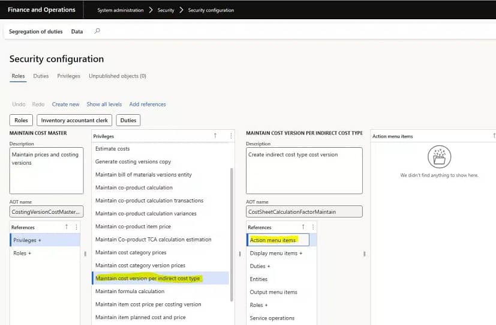Click Add references link
The image size is (496, 325).
148,104
